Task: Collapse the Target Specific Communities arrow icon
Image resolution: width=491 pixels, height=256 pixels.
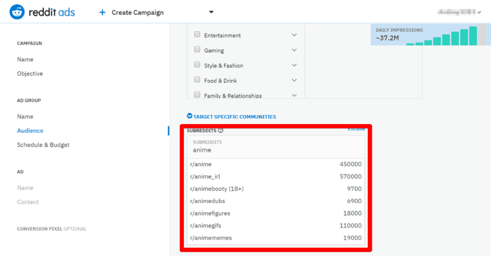Action: [190, 117]
